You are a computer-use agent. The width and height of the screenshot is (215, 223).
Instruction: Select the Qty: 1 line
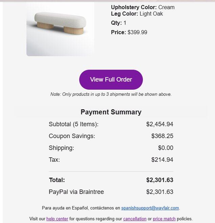click(119, 23)
